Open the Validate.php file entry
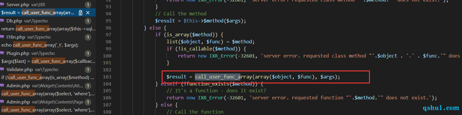This screenshot has height=115, width=462. (x=48, y=70)
